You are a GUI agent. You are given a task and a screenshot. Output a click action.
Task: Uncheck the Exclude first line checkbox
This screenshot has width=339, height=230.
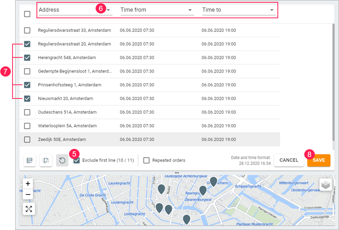[x=77, y=160]
